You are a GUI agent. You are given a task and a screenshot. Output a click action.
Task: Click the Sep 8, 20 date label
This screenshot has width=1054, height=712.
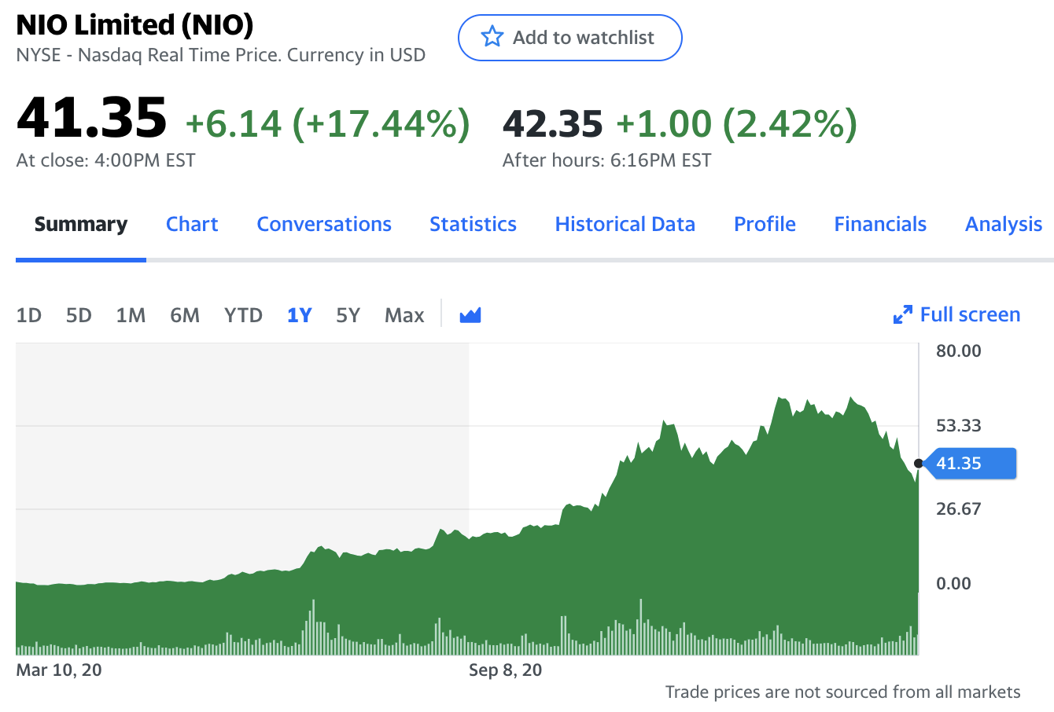(505, 670)
